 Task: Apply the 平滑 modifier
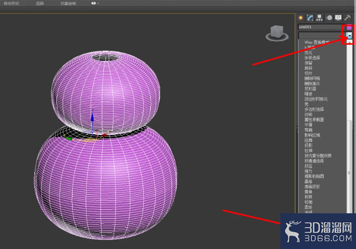[x=308, y=125]
